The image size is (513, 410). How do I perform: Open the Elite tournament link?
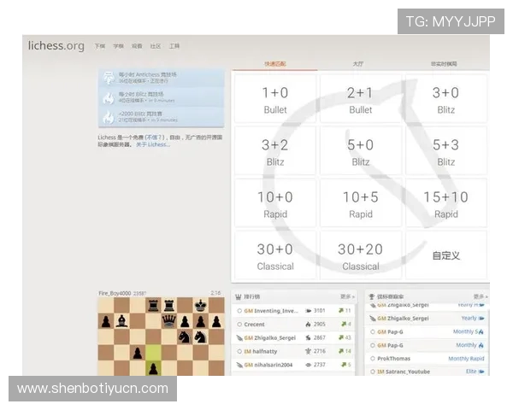[x=471, y=372]
